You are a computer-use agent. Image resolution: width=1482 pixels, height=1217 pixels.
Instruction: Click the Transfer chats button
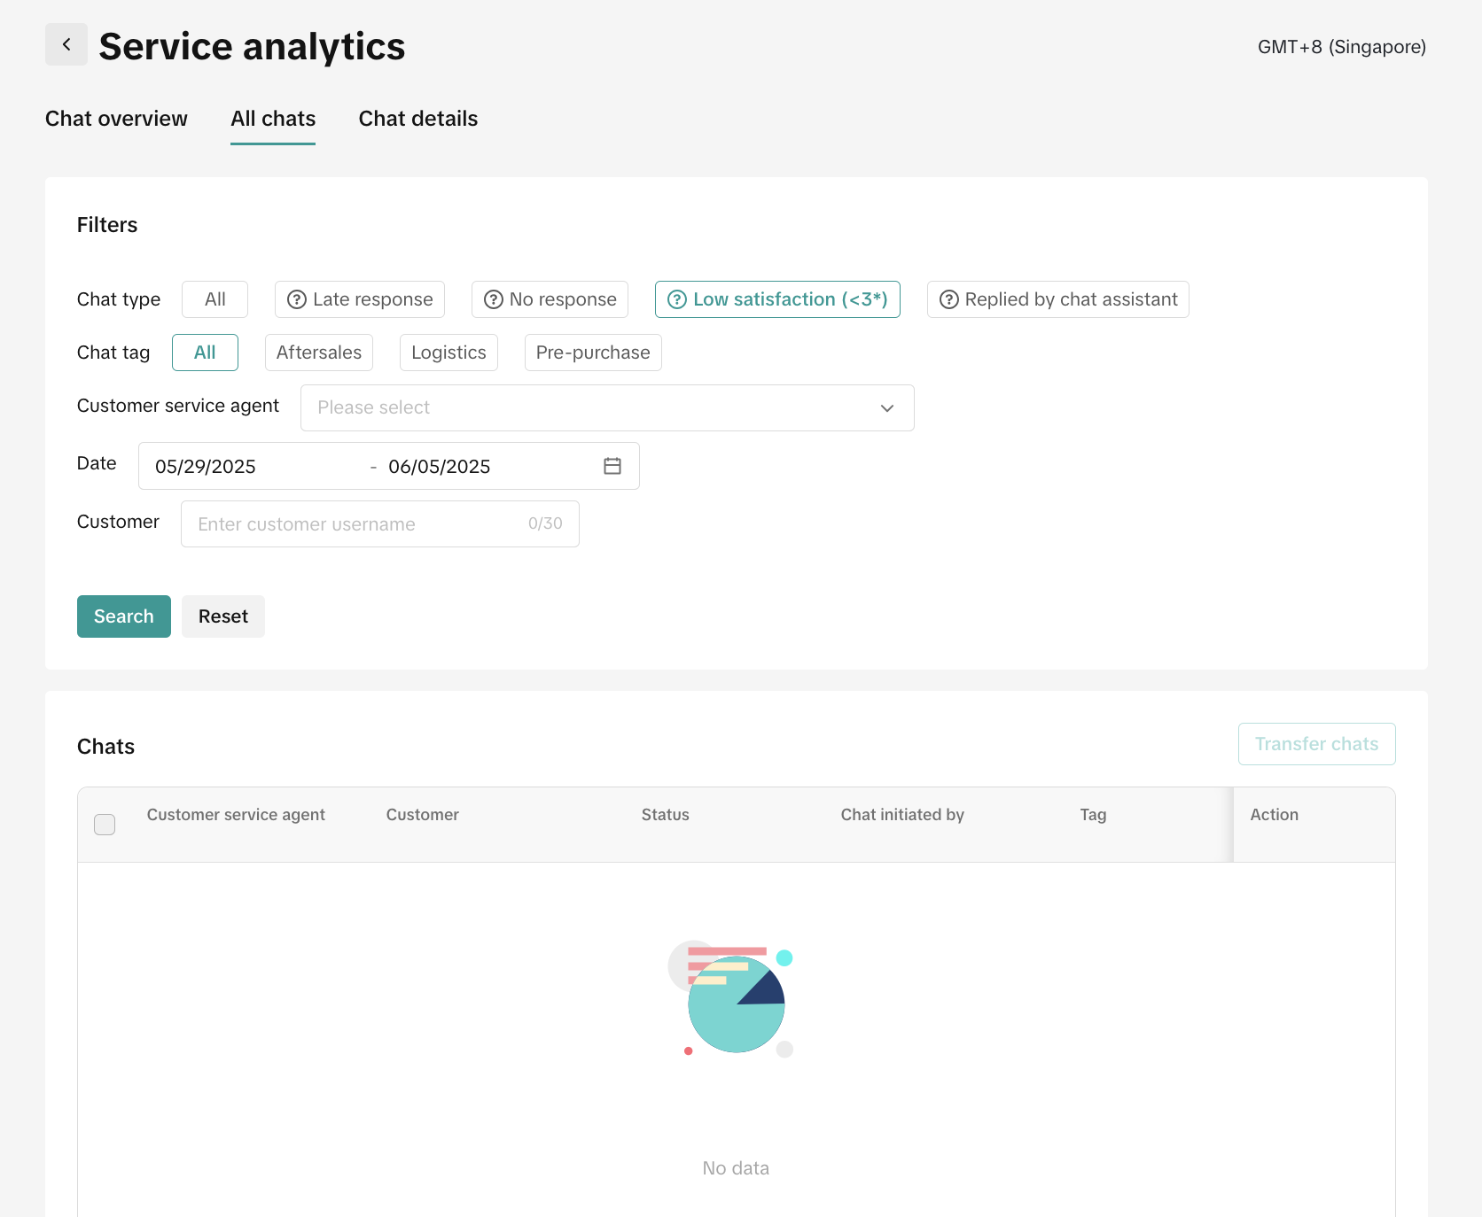coord(1316,744)
